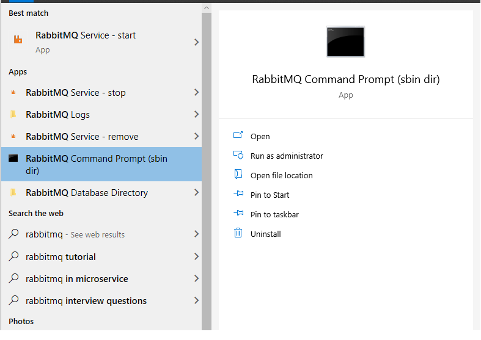Click the RabbitMQ Service - start app icon

coord(18,39)
